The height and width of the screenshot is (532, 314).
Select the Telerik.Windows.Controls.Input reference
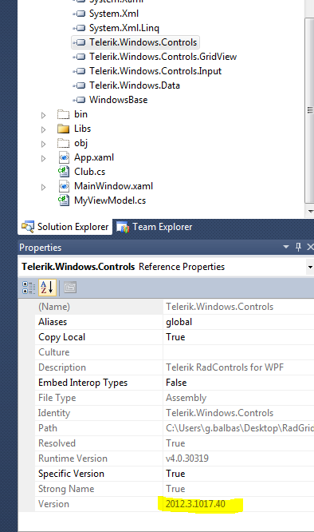point(155,71)
